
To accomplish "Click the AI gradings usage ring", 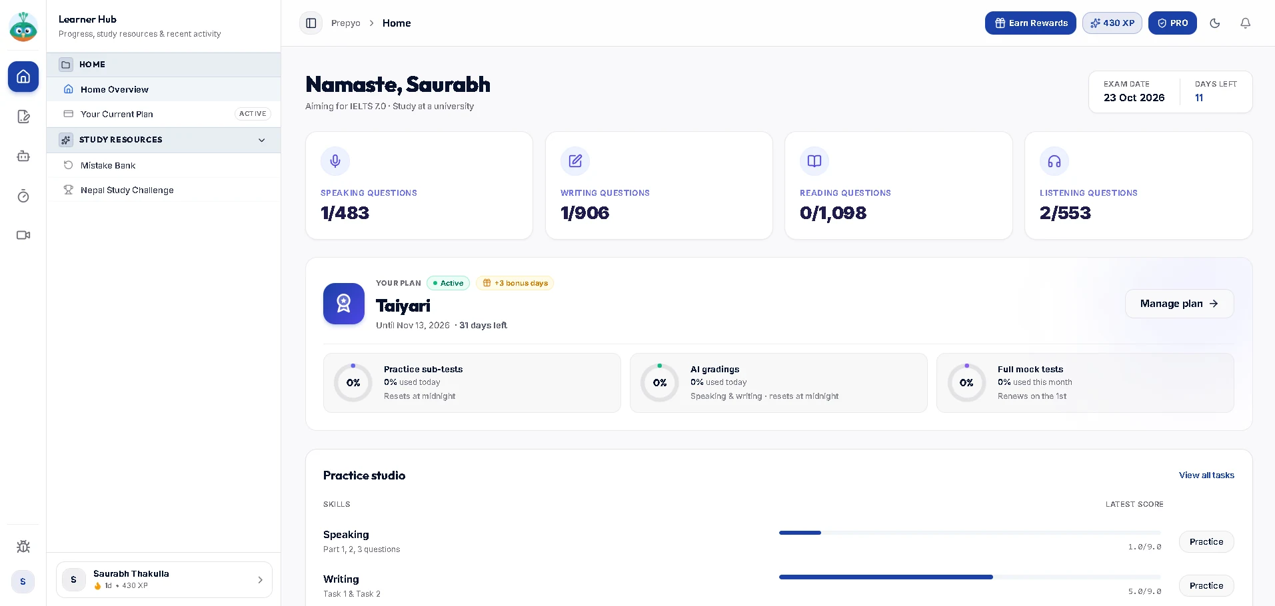I will (660, 383).
